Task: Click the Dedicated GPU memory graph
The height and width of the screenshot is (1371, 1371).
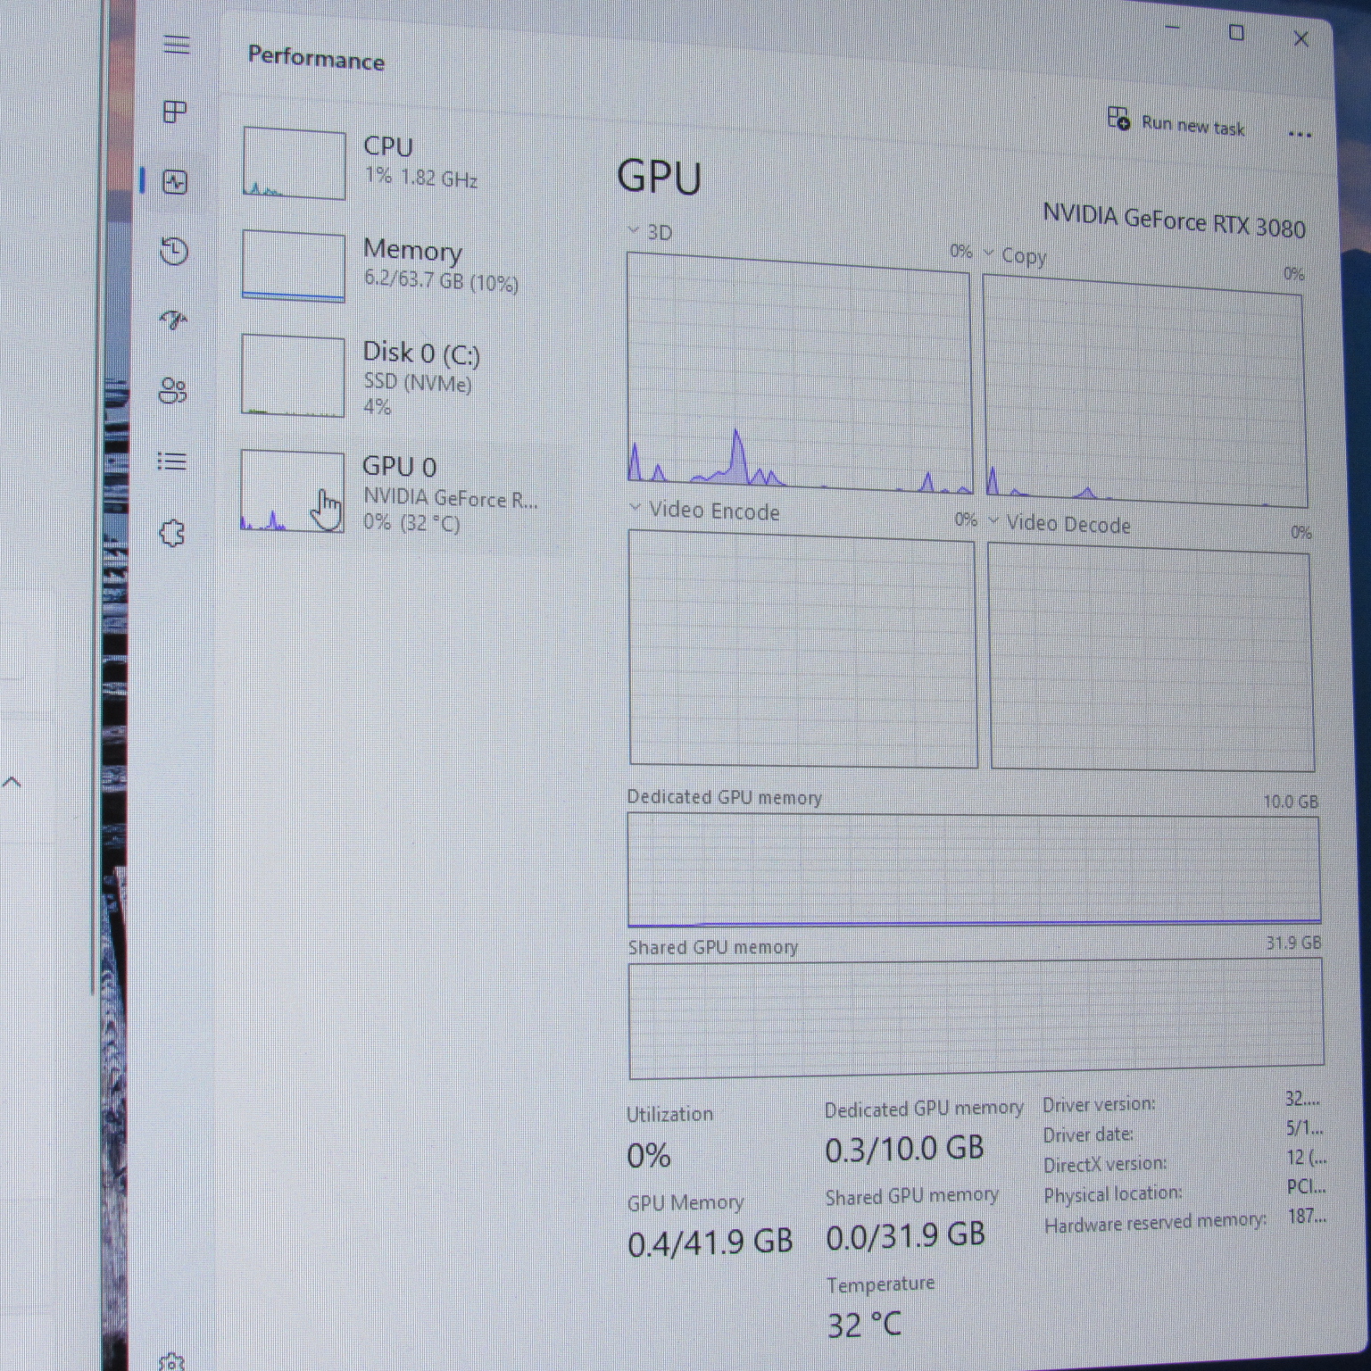Action: click(x=973, y=869)
